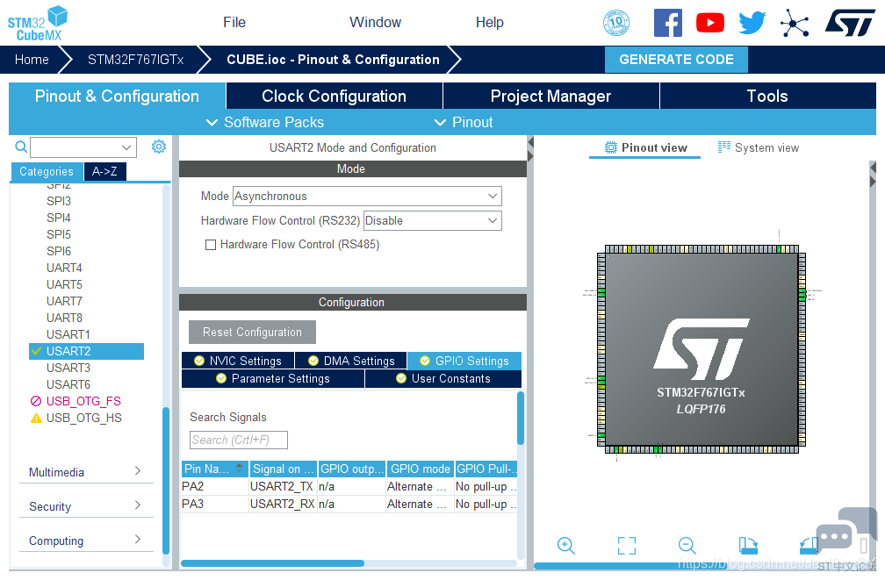Click CUBE.ioc Pinout & Configuration breadcrumb

click(333, 60)
